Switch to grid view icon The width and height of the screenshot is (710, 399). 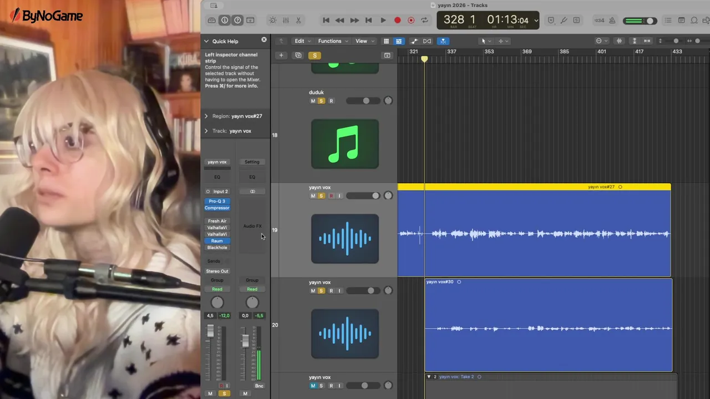(x=387, y=41)
